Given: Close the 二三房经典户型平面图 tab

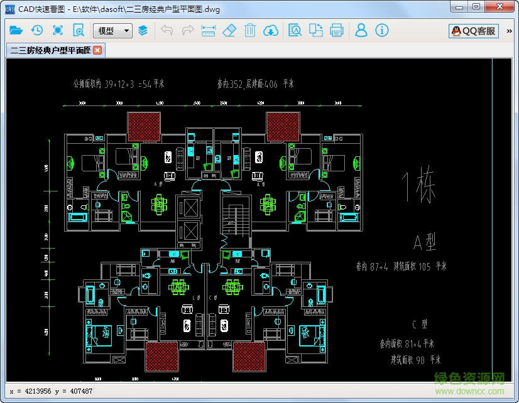Looking at the screenshot, I should [x=97, y=50].
